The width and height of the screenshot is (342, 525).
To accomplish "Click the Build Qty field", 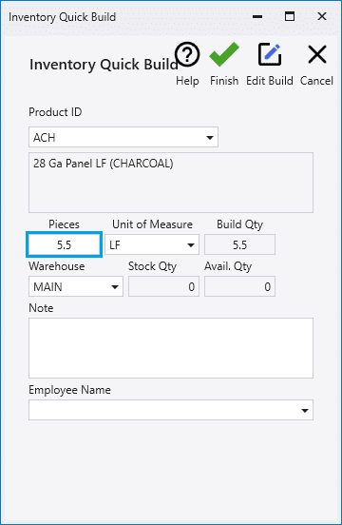I will coord(239,244).
